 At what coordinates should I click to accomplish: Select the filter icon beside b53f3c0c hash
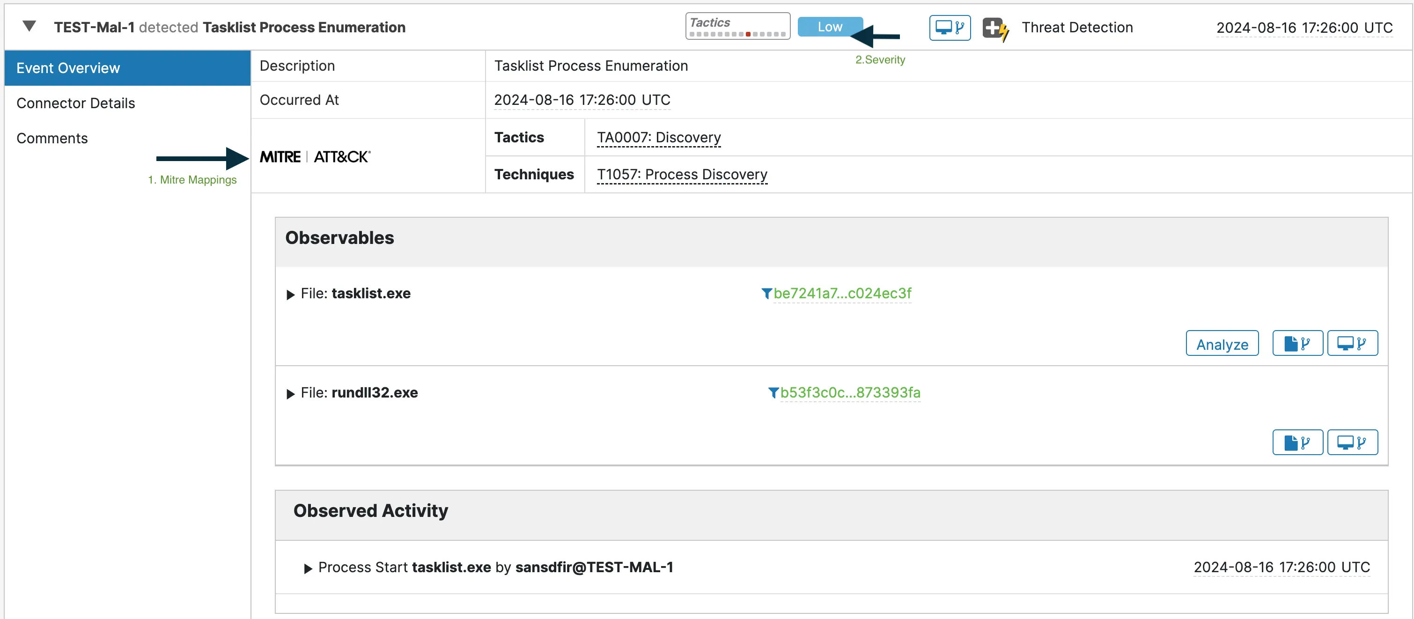773,393
